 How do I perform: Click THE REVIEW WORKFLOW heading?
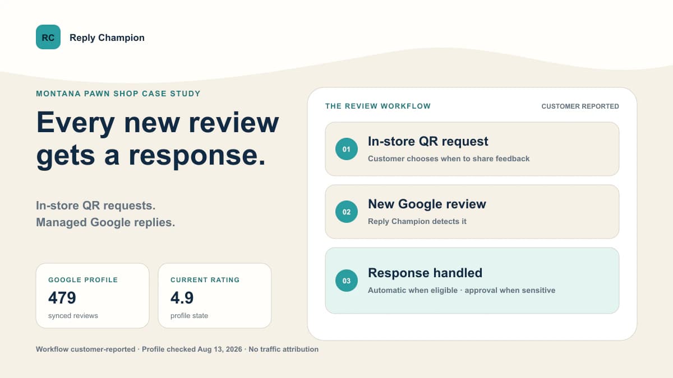click(x=378, y=106)
